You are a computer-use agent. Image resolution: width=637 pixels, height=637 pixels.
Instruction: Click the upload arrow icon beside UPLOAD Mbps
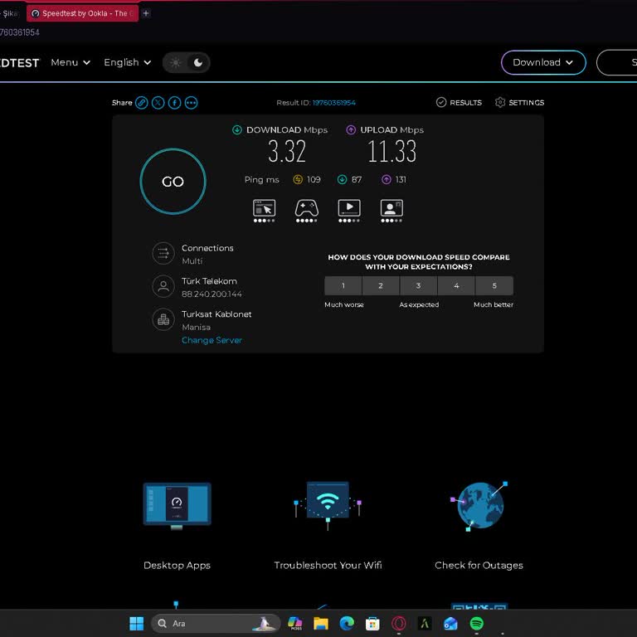tap(351, 130)
